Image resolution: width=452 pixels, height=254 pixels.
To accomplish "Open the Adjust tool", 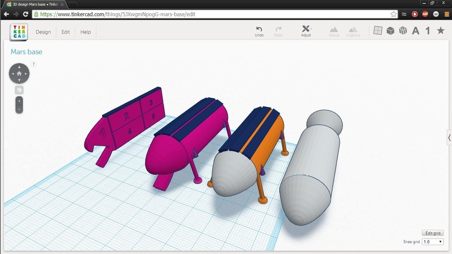I will coord(306,31).
